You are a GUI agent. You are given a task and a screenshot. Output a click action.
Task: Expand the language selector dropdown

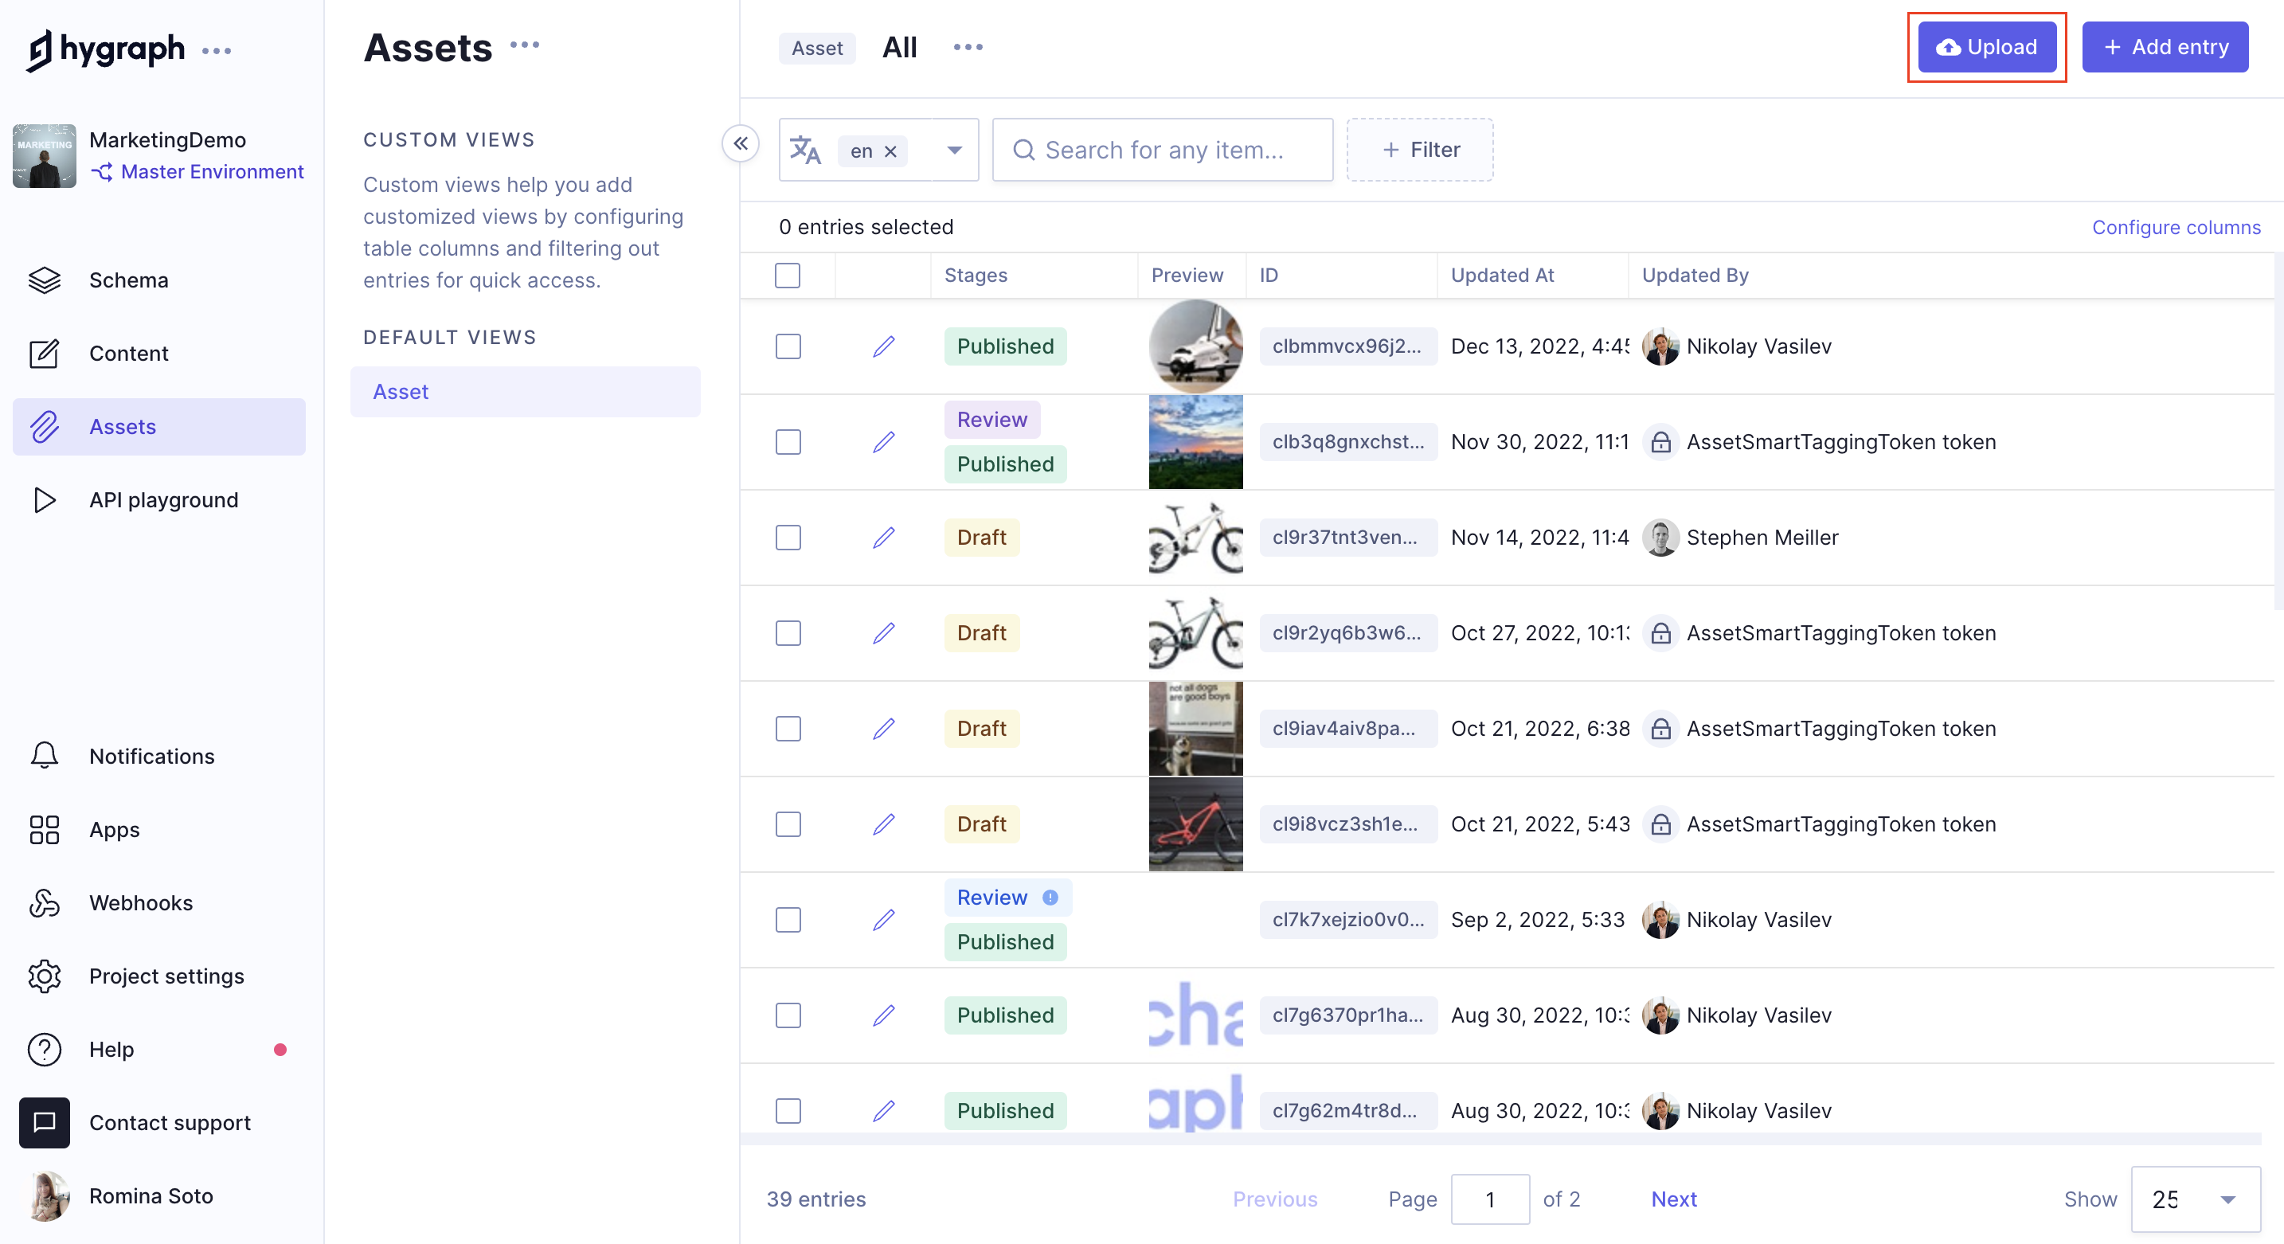coord(952,149)
